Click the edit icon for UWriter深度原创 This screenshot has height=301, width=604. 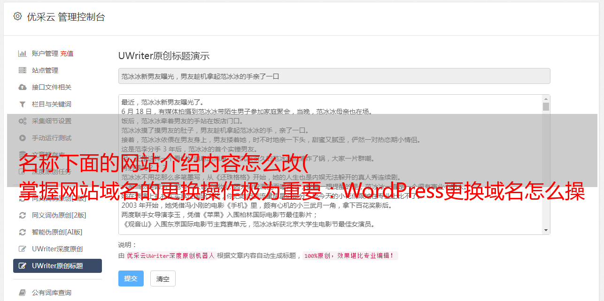click(x=22, y=249)
